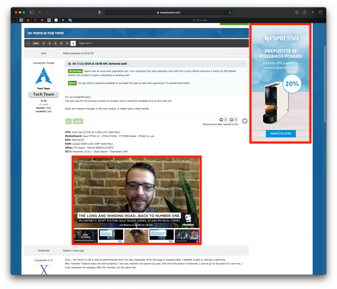
Task: Open the Google Translate favorite
Action: coord(70,20)
